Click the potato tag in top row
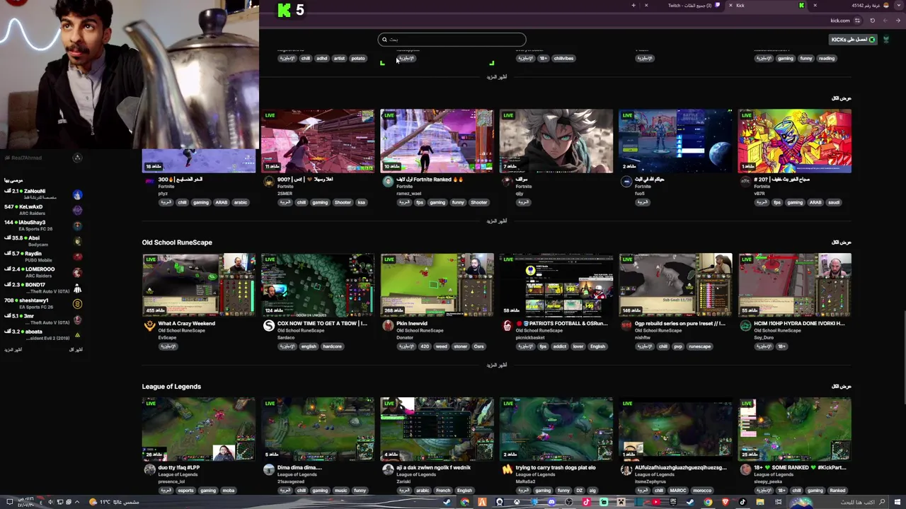Screen dimensions: 906x509 (358, 59)
